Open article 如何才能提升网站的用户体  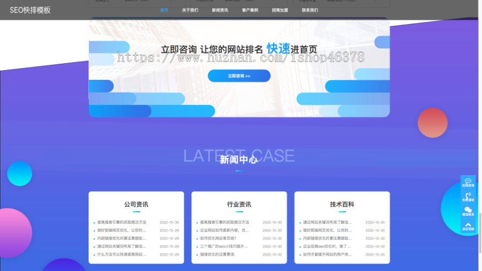click(327, 254)
